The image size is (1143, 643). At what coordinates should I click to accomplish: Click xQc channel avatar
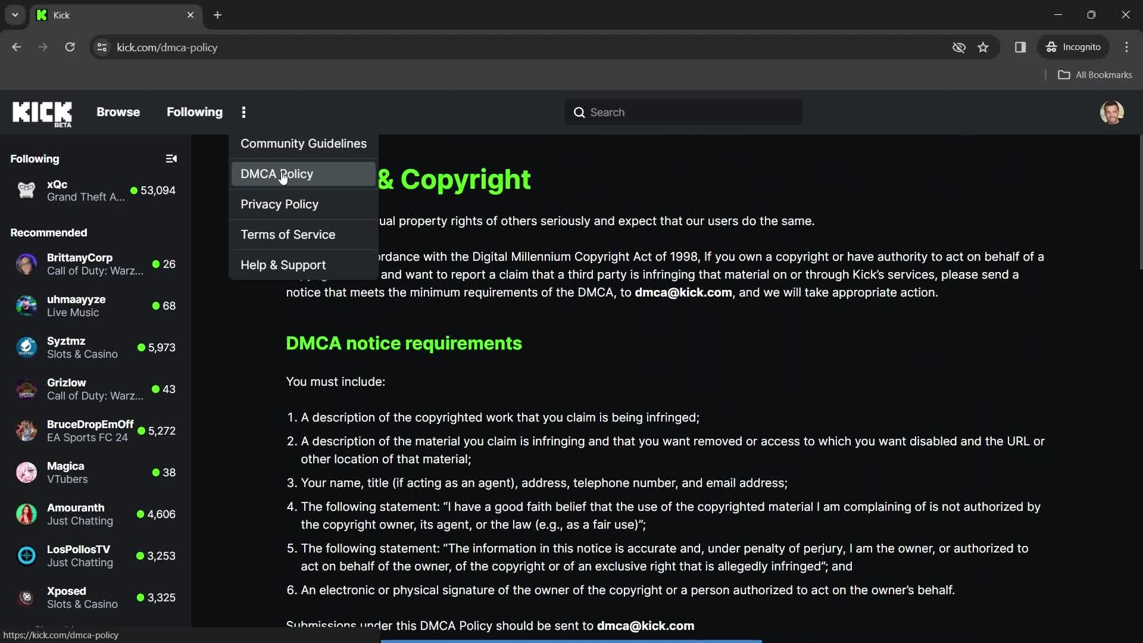[26, 191]
